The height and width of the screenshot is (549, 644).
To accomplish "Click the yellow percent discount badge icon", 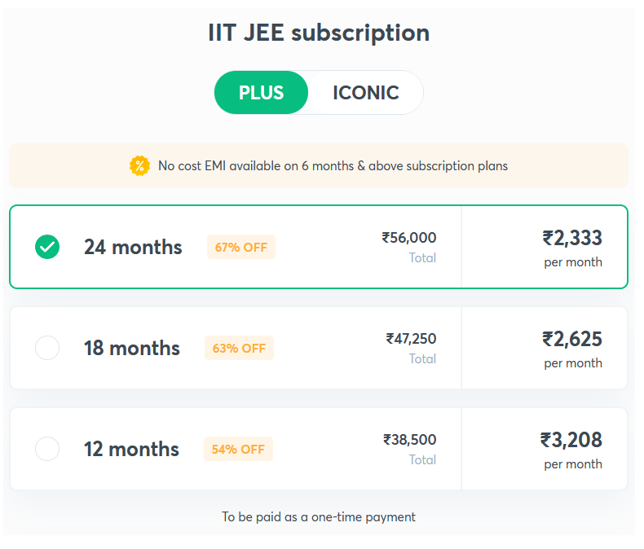I will (139, 166).
